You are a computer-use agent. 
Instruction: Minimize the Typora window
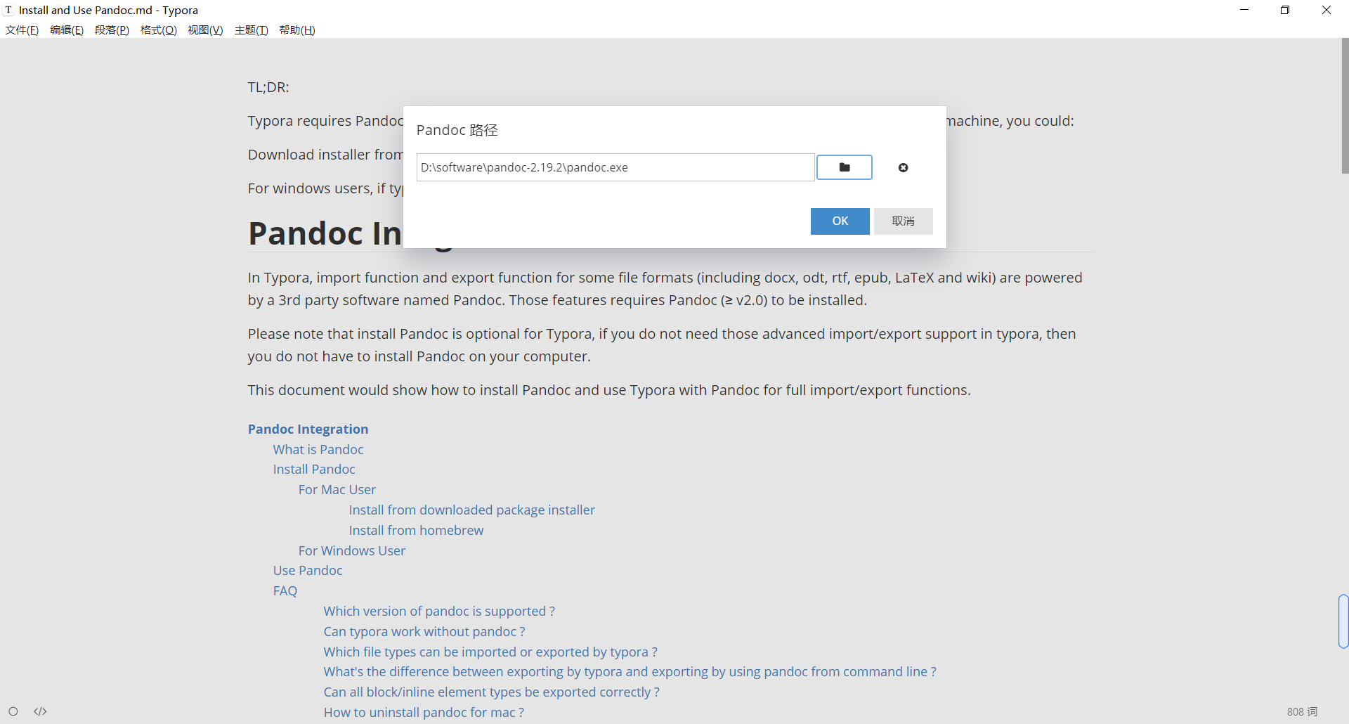[1244, 10]
